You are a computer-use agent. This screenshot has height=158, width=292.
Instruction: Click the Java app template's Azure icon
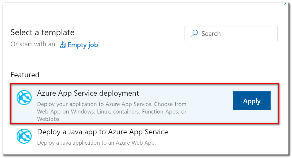[x=24, y=136]
